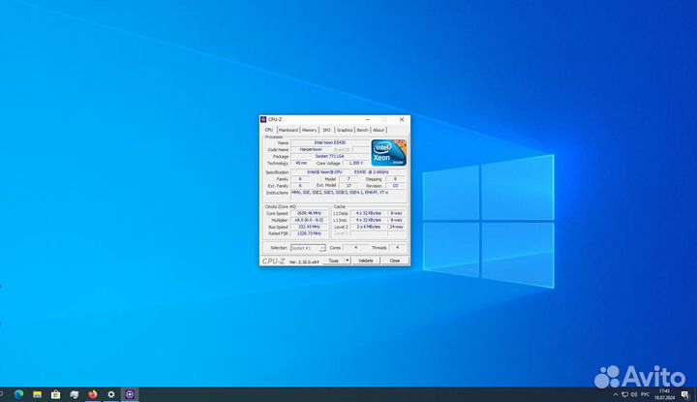Click the Intel Xeon logo image

pos(388,152)
